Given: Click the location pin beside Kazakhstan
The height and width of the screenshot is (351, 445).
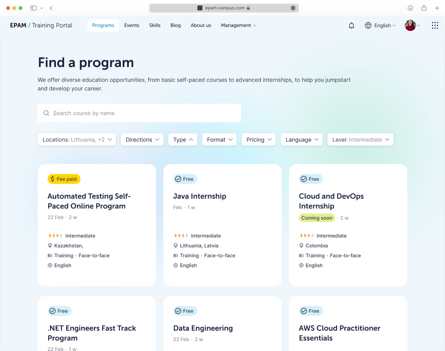Looking at the screenshot, I should point(50,245).
